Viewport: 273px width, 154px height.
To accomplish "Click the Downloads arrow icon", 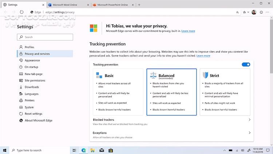I will [x=21, y=87].
